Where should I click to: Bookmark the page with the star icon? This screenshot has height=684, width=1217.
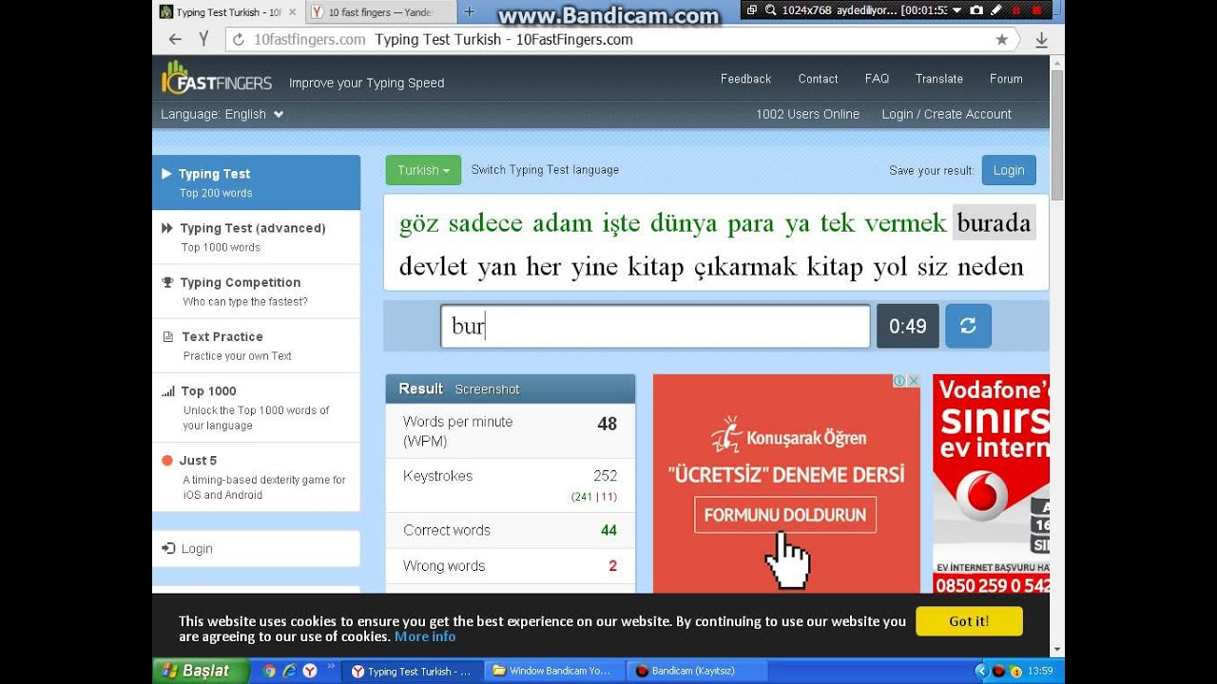(x=1001, y=39)
